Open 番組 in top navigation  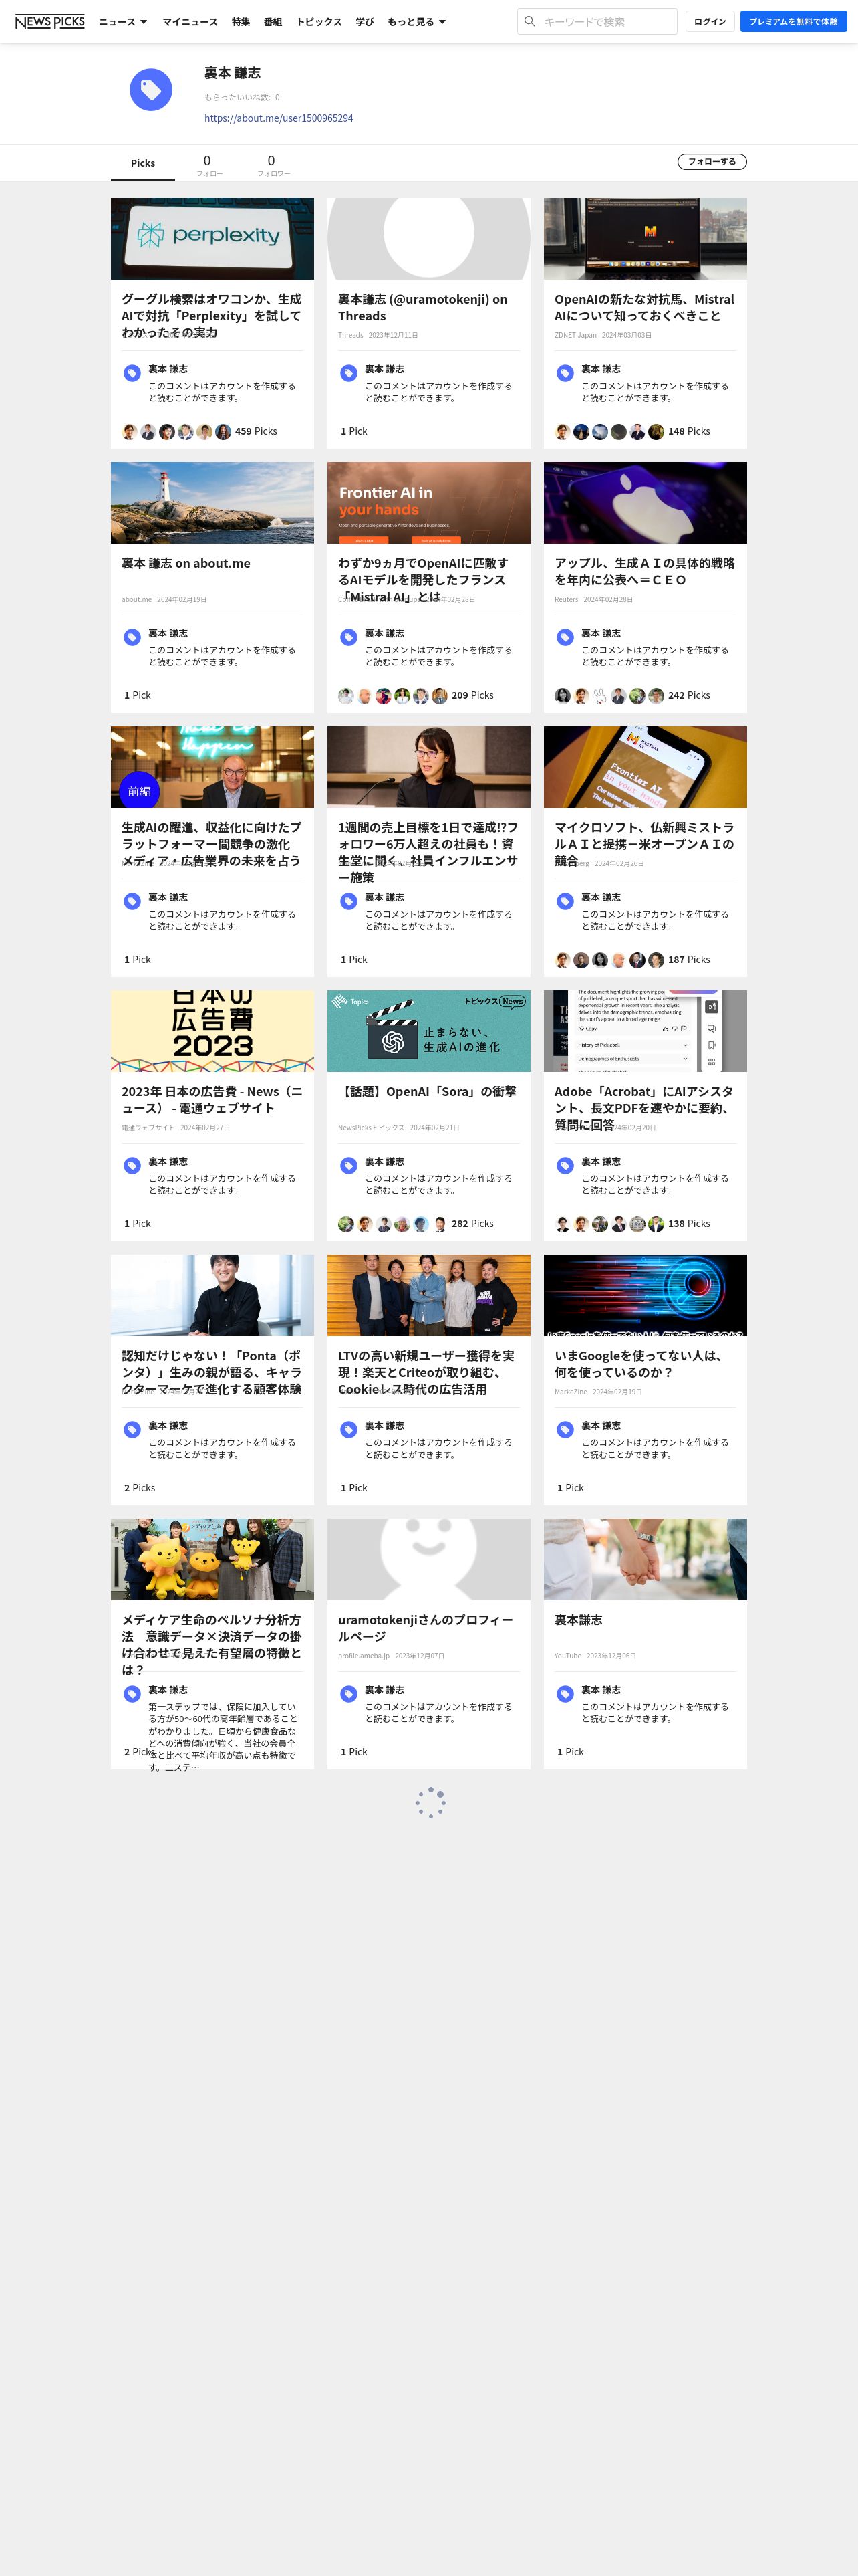click(273, 22)
